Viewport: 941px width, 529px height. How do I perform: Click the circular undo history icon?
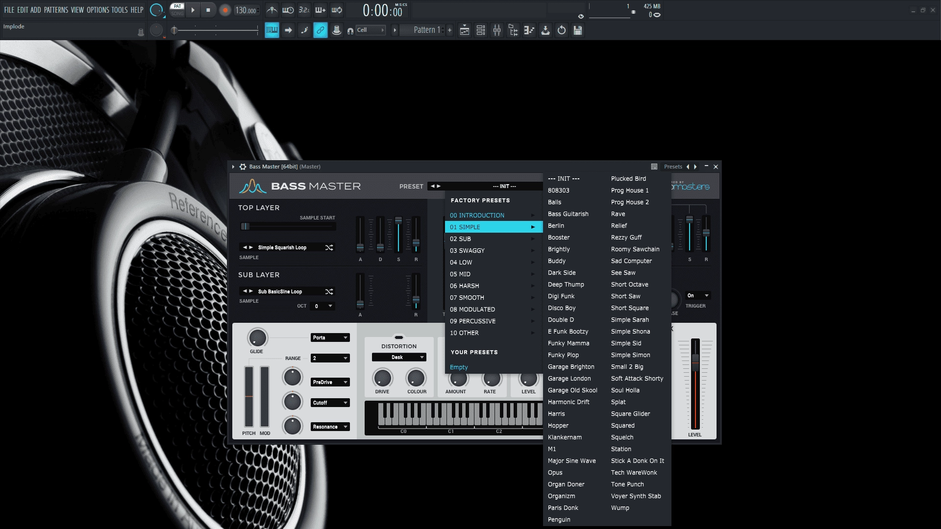(x=562, y=30)
